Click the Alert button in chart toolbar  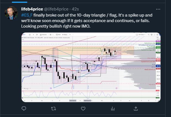click(58, 34)
